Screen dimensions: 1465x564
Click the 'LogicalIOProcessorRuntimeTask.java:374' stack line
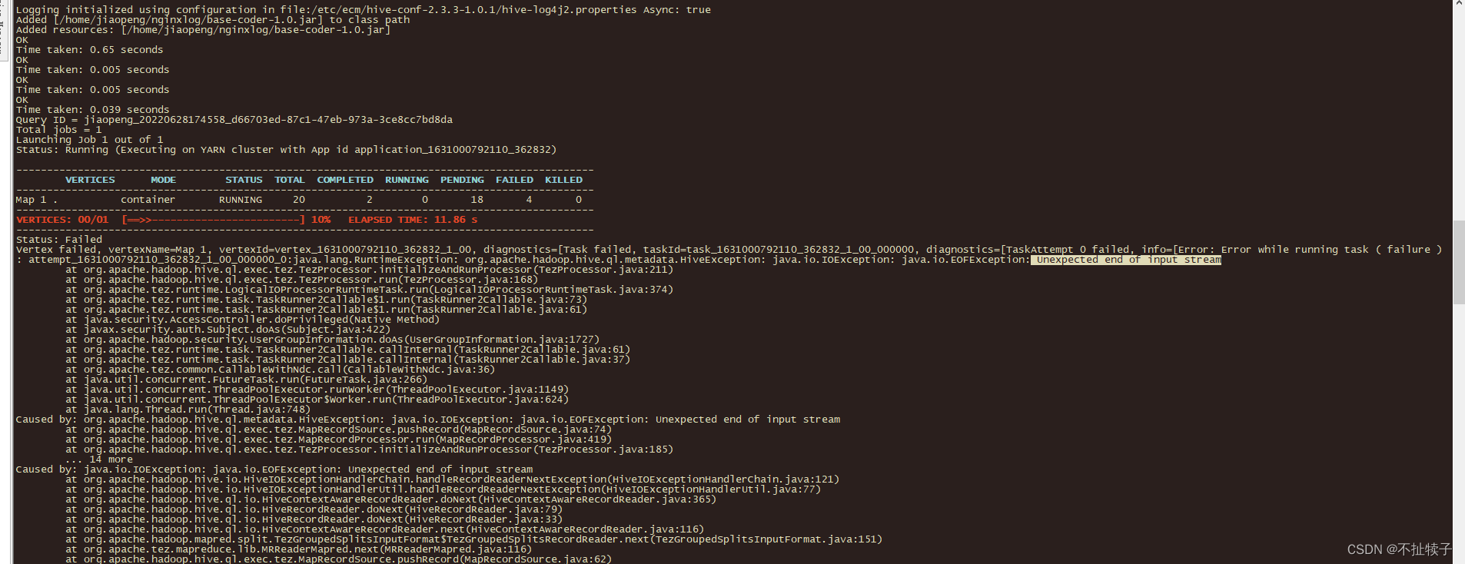[369, 290]
